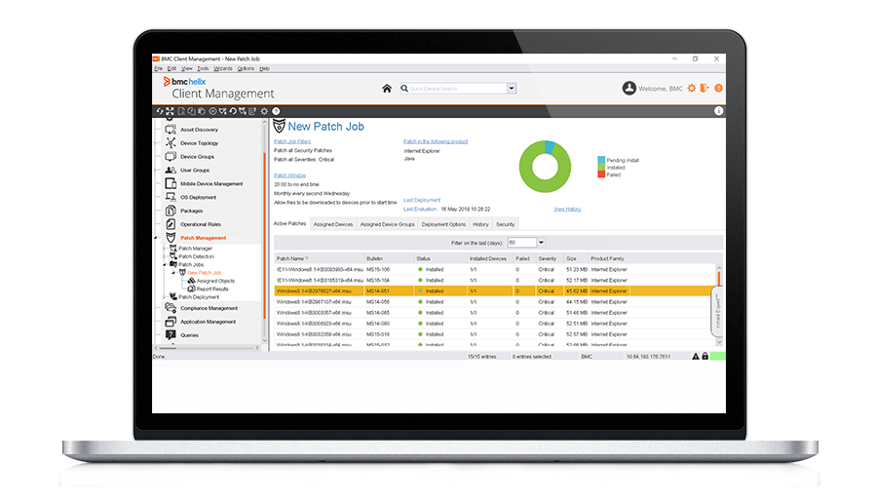Open the filter days dropdown arrow
This screenshot has width=877, height=503.
[541, 242]
